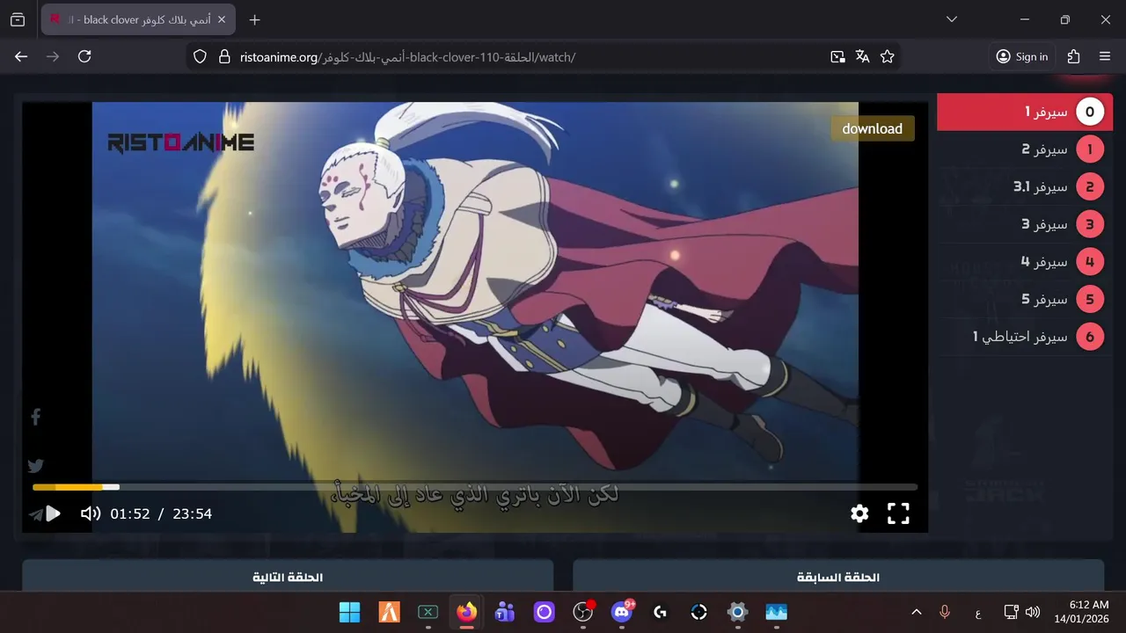1126x633 pixels.
Task: Reload the page
Action: click(x=84, y=56)
